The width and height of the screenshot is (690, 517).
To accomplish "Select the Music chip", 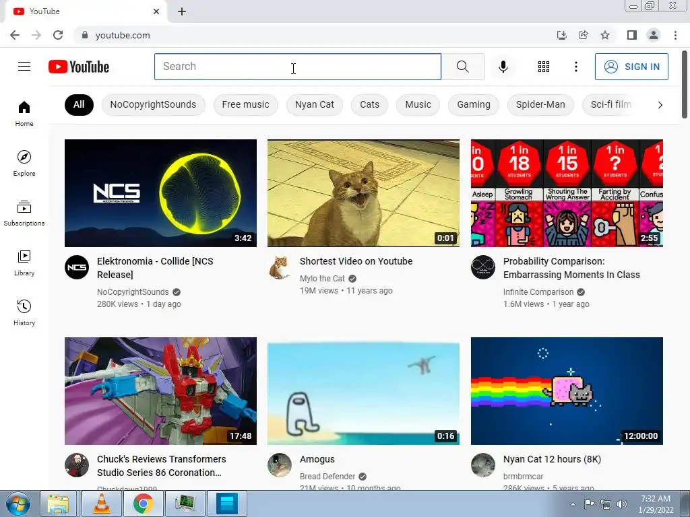I will tap(418, 104).
